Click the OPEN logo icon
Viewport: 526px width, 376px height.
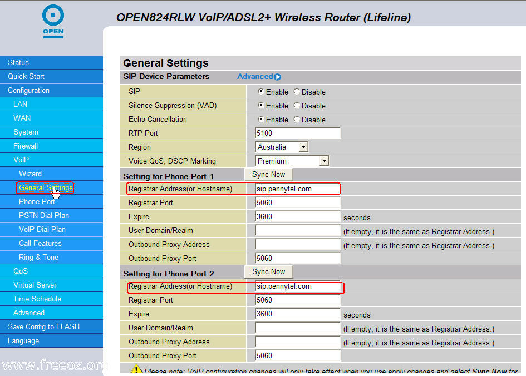tap(53, 21)
